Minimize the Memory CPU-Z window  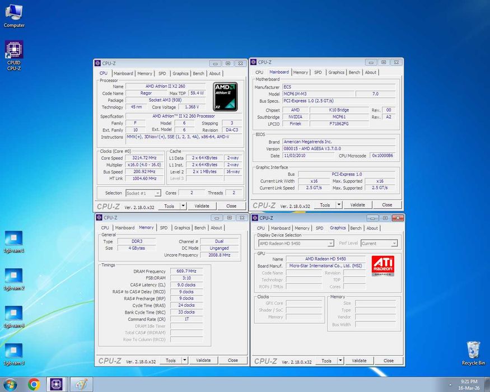217,218
